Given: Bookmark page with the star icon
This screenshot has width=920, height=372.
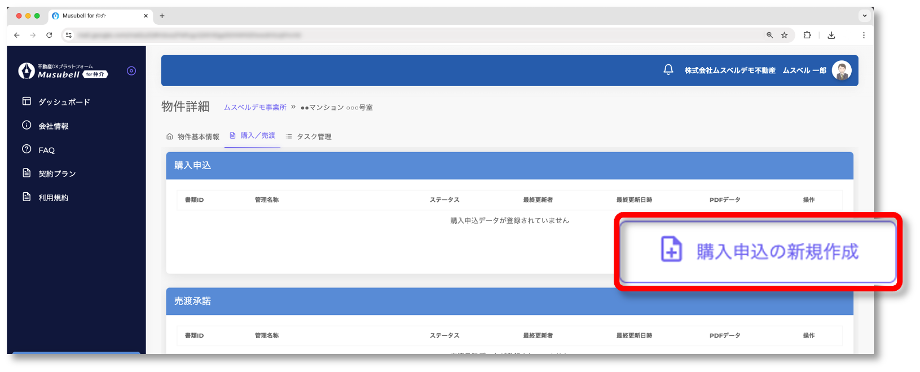Looking at the screenshot, I should tap(784, 35).
